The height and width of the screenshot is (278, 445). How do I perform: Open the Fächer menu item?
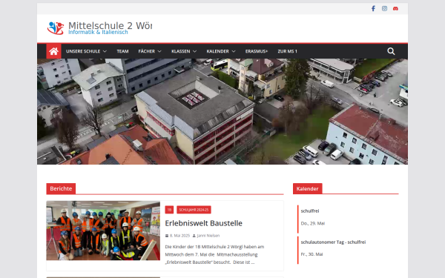click(x=146, y=51)
